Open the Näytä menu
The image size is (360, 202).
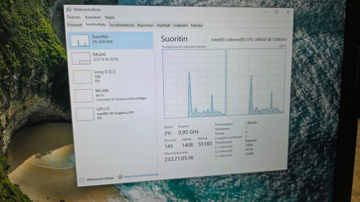(x=109, y=18)
